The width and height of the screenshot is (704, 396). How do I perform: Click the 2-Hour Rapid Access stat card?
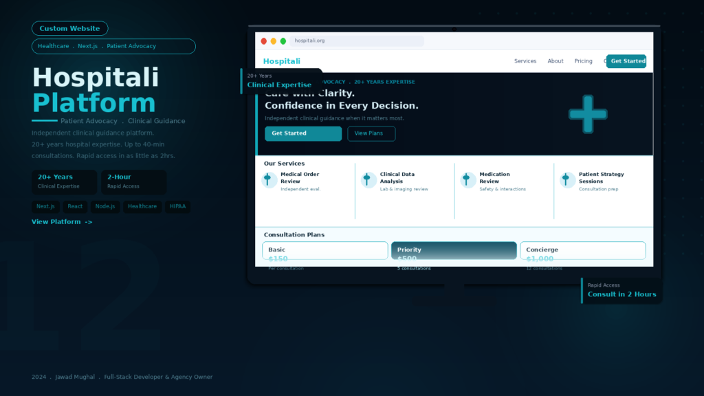pos(134,181)
